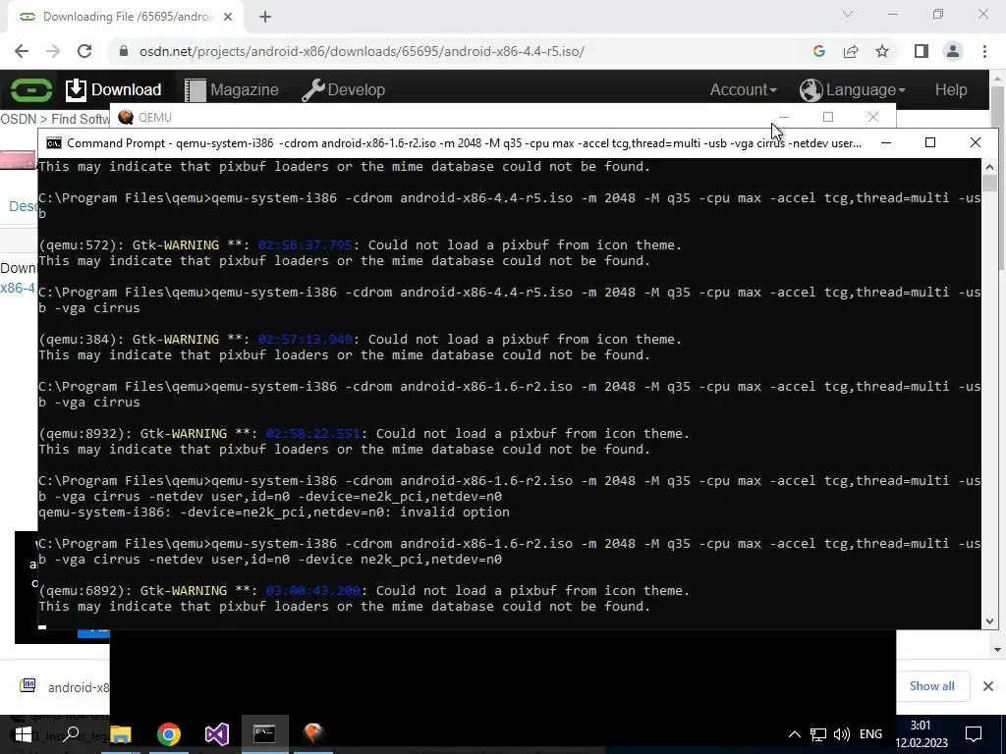Switch to QEMU in taskbar
The height and width of the screenshot is (754, 1006).
tap(313, 734)
